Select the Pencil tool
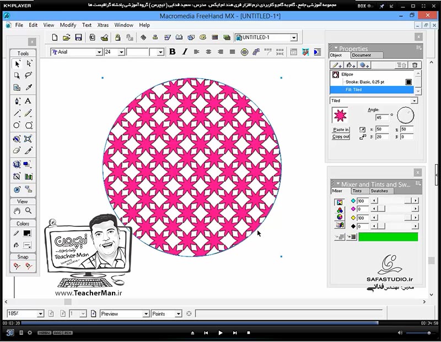This screenshot has height=342, width=441. 28,113
